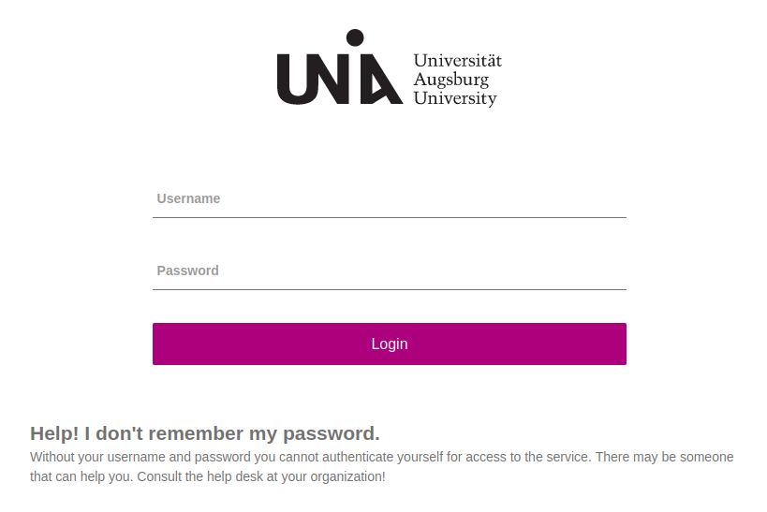Click the letter N in the logo

coord(327,80)
